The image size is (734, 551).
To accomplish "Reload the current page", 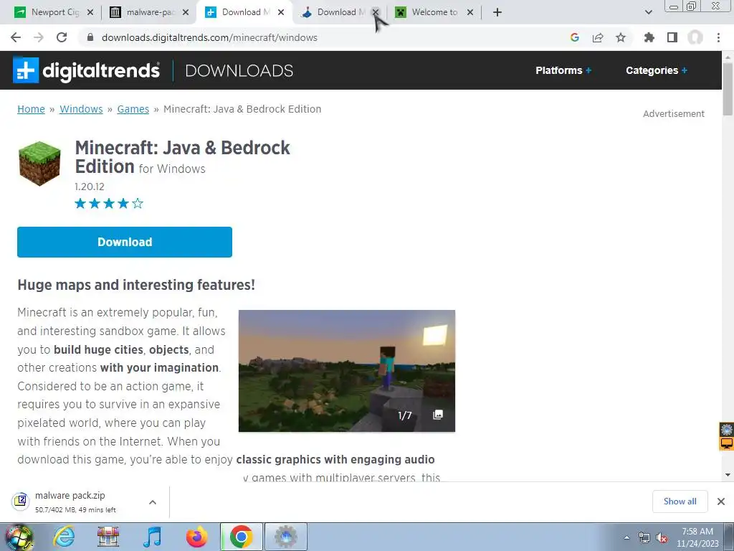I will (62, 37).
